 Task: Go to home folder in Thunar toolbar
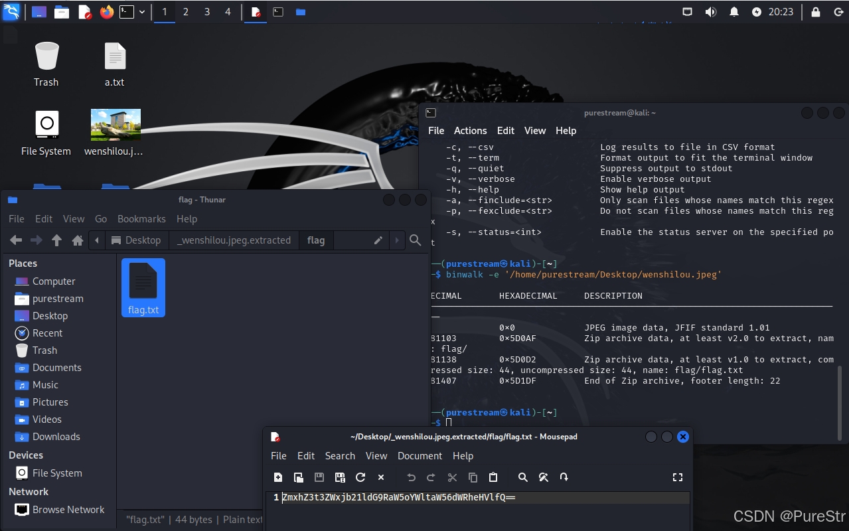click(x=78, y=240)
